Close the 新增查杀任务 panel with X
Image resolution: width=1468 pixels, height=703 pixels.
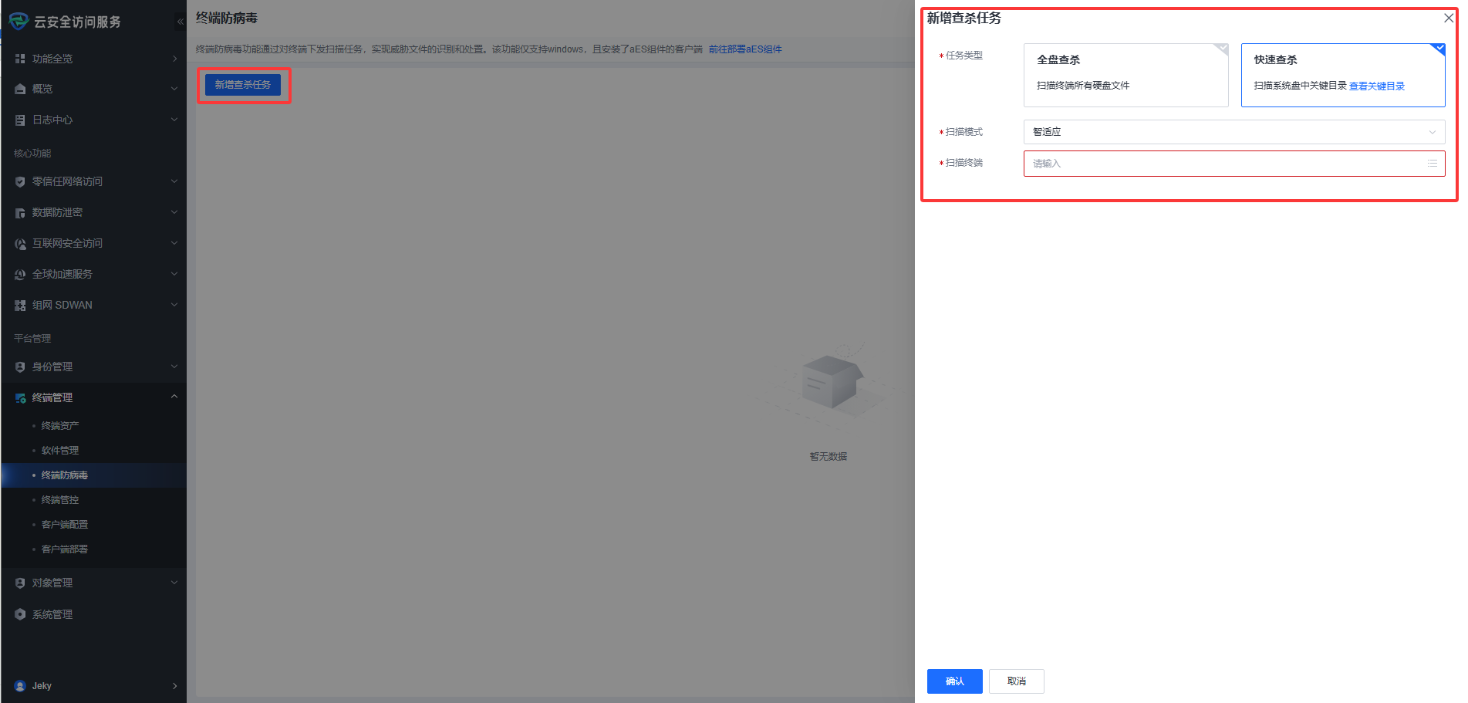click(1449, 18)
